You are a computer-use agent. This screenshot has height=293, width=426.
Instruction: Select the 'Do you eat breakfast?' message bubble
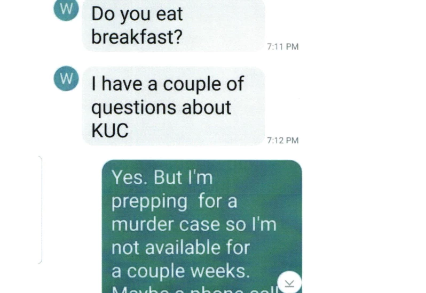[173, 25]
